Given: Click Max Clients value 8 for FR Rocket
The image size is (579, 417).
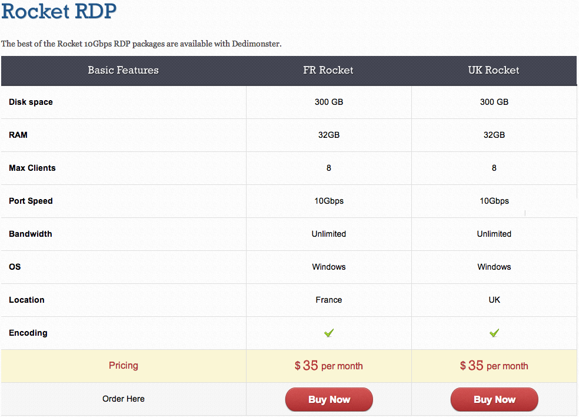Looking at the screenshot, I should tap(329, 168).
